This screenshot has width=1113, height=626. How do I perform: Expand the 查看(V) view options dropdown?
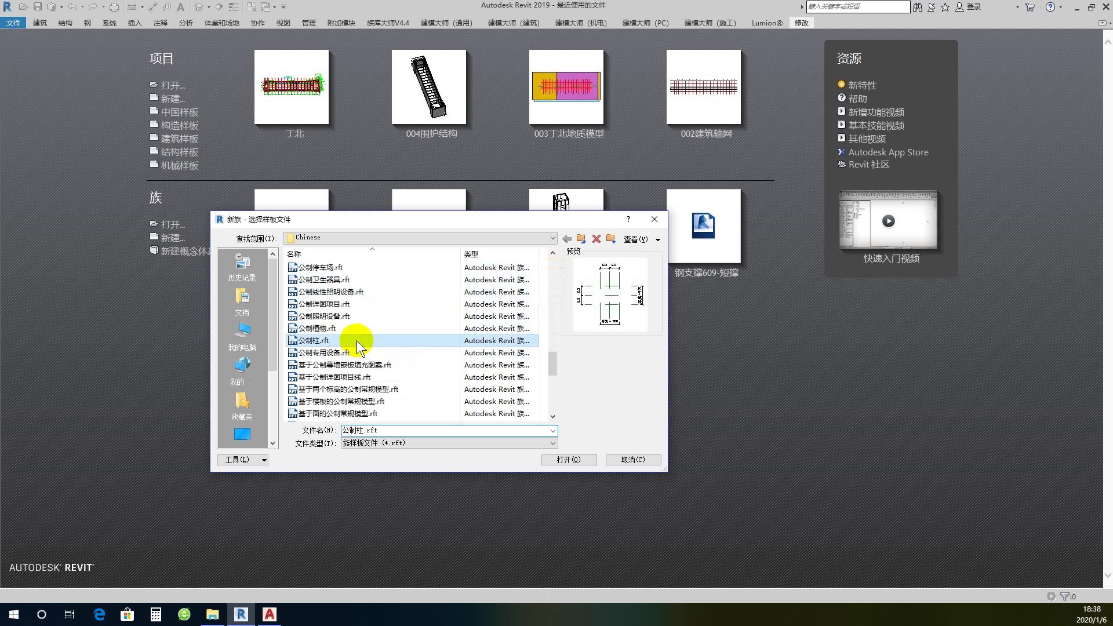pos(657,239)
